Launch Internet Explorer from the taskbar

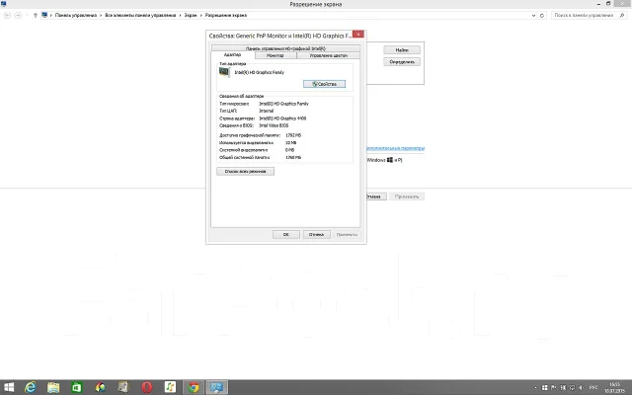31,387
